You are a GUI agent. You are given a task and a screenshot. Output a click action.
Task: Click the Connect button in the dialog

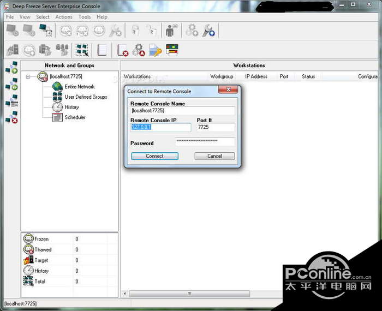[154, 156]
